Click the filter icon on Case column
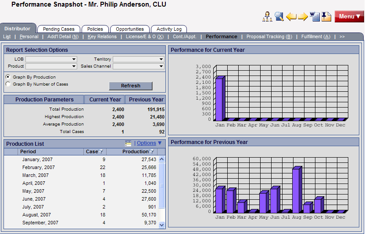The height and width of the screenshot is (234, 365). point(101,151)
